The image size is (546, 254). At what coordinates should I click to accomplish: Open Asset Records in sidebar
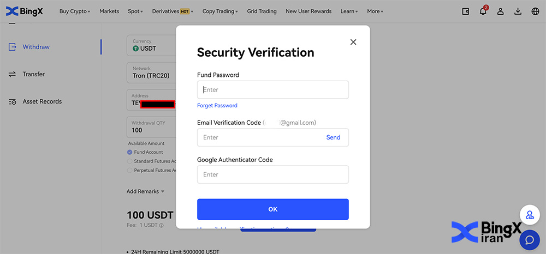pos(42,101)
